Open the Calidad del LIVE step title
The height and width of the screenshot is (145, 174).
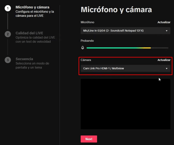tap(29, 33)
